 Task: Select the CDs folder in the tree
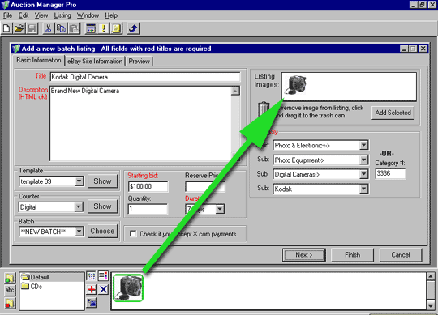tap(32, 287)
